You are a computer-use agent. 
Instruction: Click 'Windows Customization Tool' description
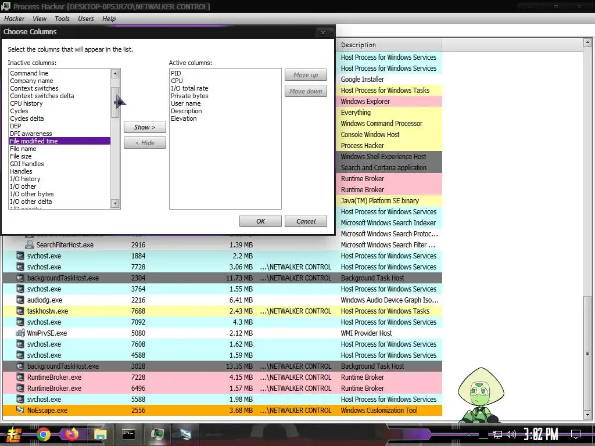[x=379, y=411]
